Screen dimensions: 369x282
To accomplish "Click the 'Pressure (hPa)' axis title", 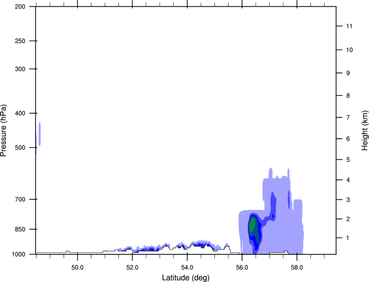I will click(3, 131).
